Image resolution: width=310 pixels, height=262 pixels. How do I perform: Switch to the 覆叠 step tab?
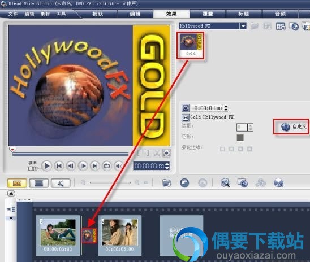pyautogui.click(x=208, y=14)
